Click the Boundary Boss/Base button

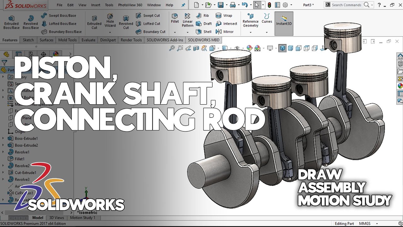pos(61,32)
